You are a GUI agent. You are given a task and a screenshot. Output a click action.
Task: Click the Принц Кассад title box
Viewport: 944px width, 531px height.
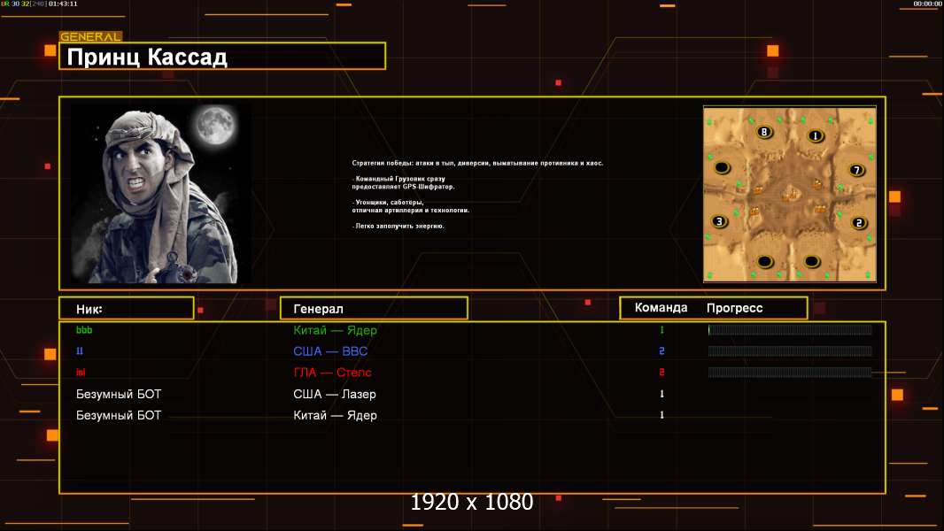222,57
